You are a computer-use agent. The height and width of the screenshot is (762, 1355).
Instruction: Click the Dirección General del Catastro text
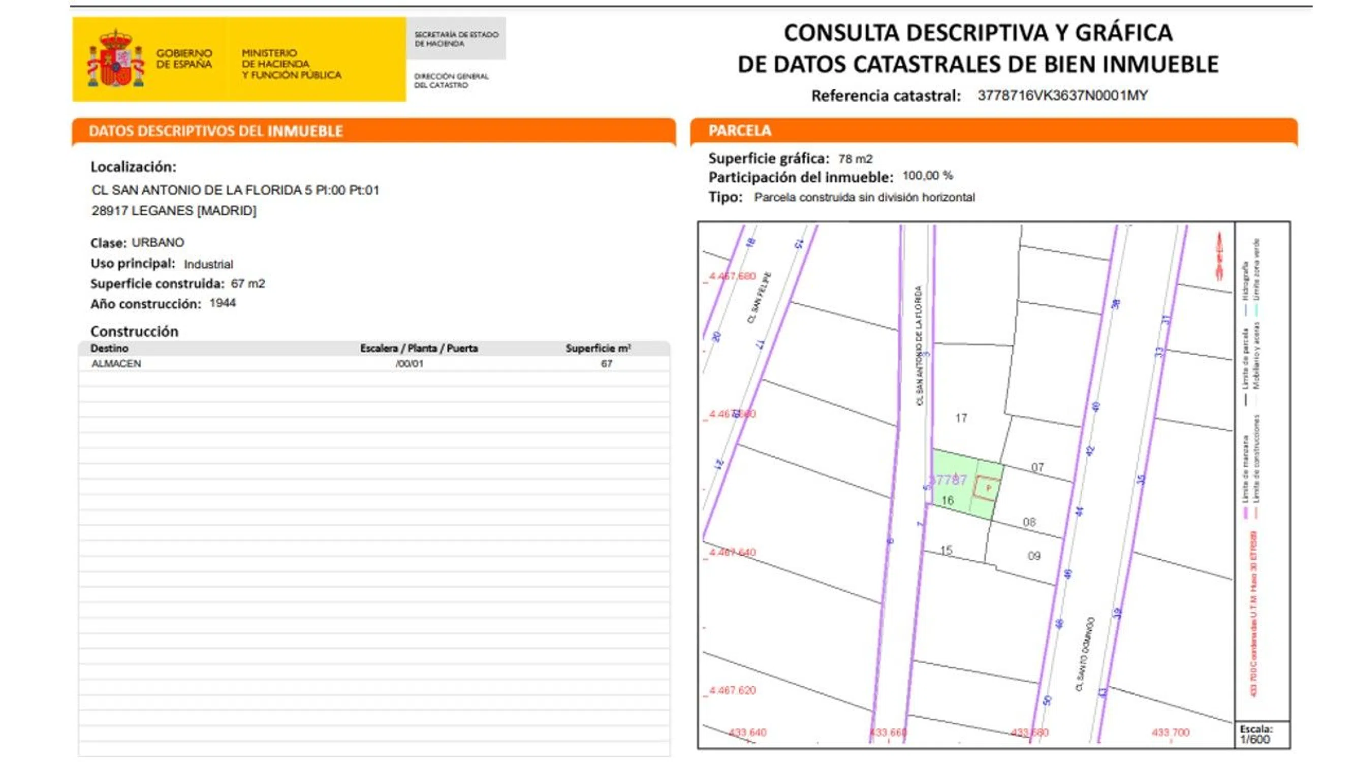coord(451,80)
